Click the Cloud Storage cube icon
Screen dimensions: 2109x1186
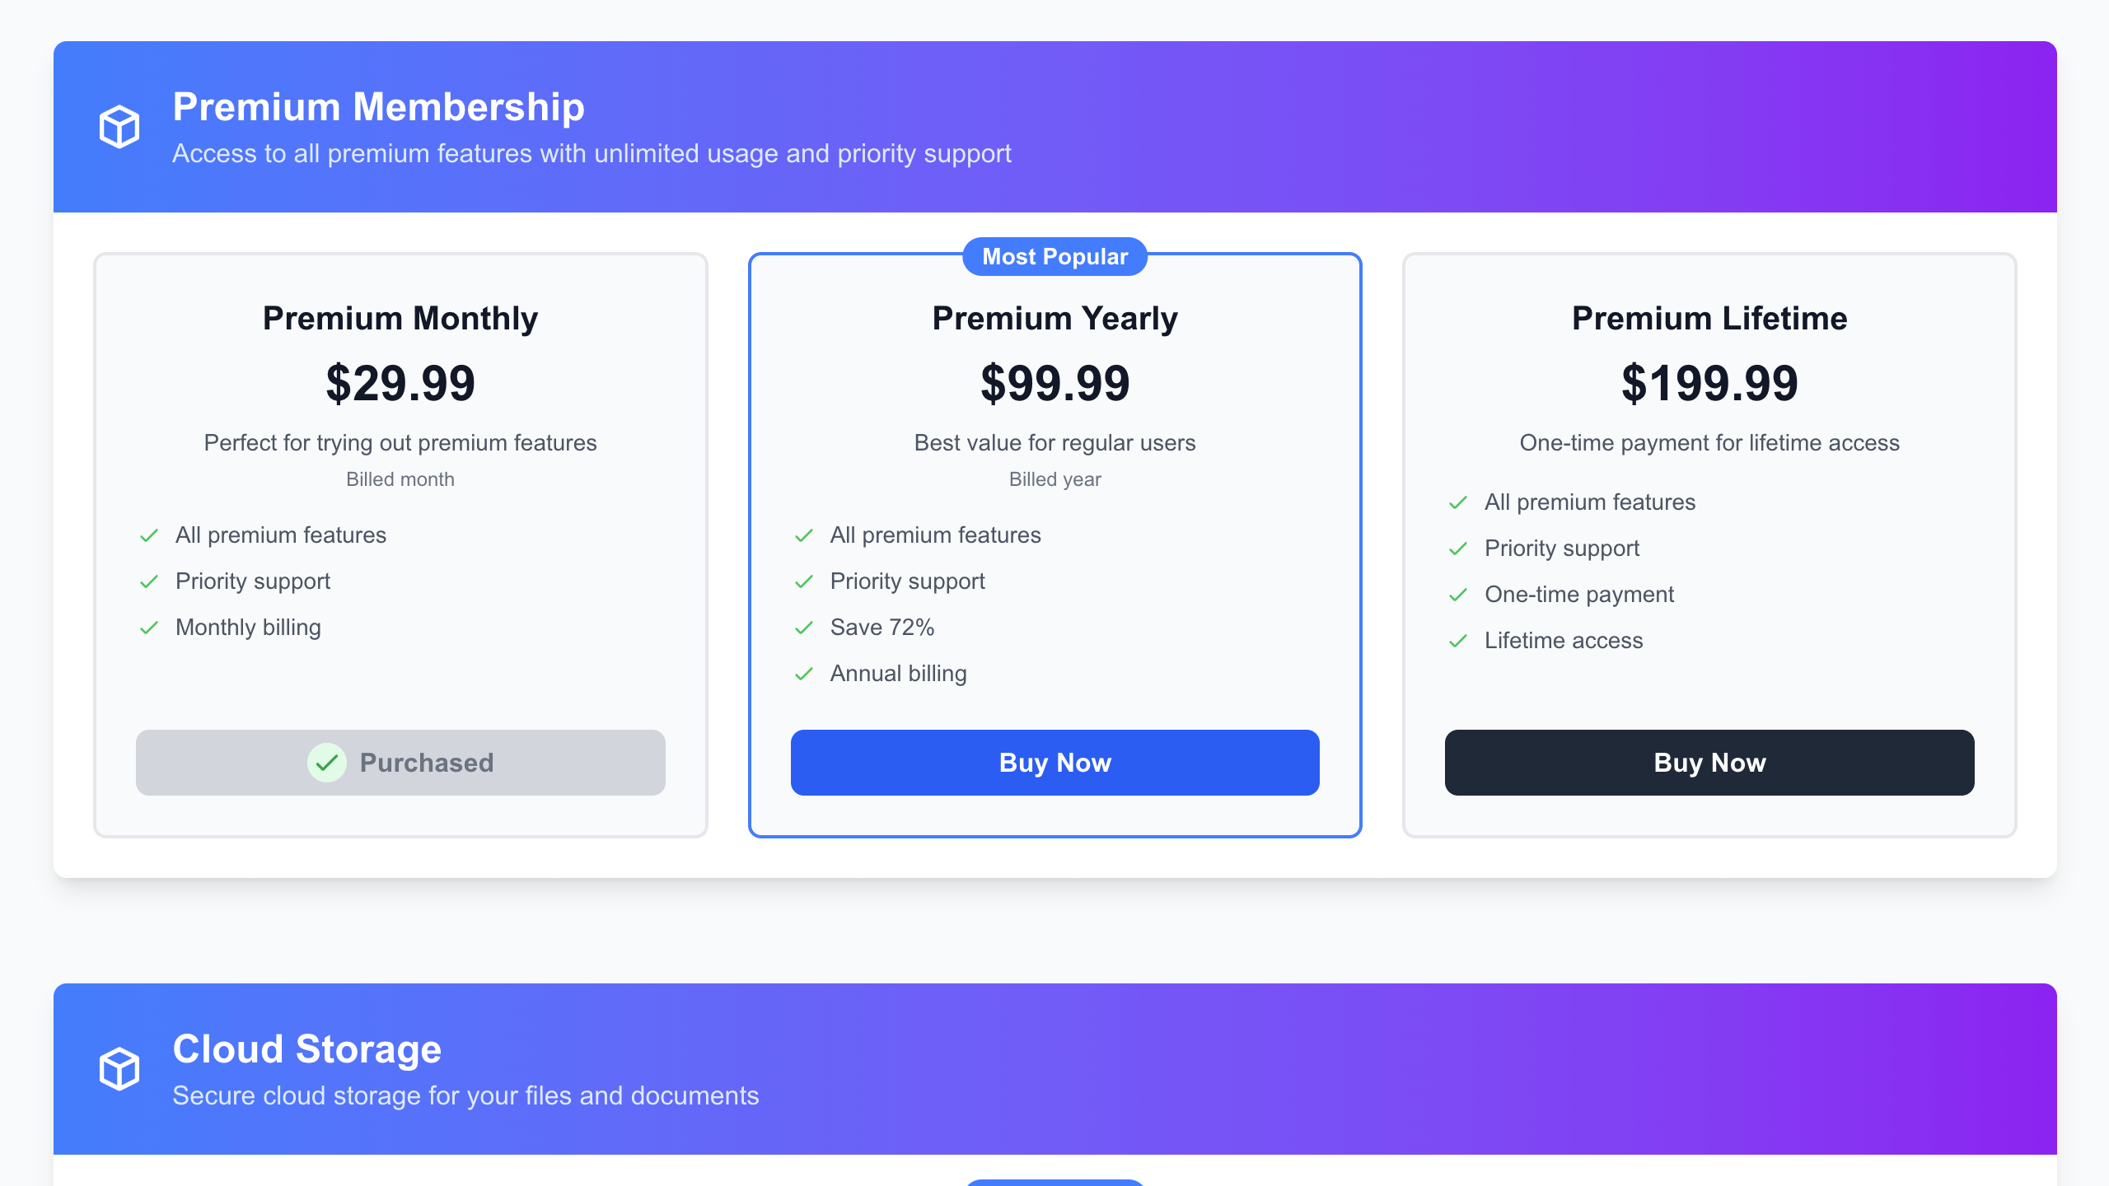click(x=119, y=1069)
